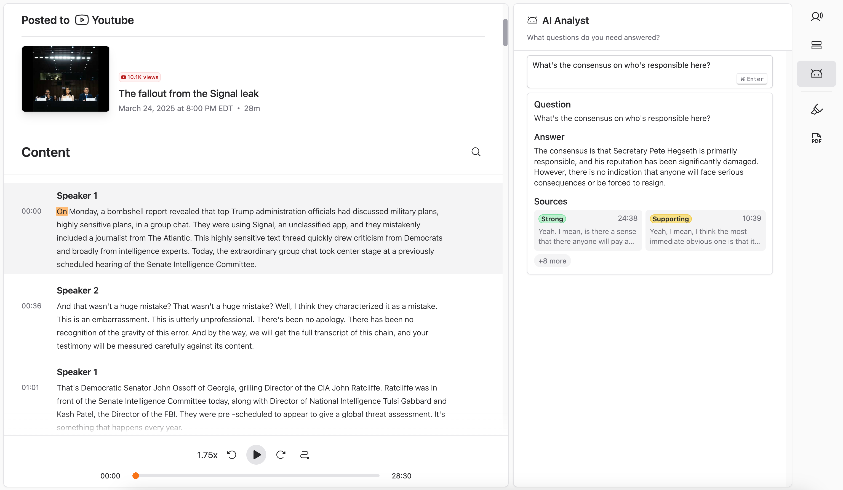Open the Supporting source at 10:39
Viewport: 843px width, 490px height.
pos(705,230)
